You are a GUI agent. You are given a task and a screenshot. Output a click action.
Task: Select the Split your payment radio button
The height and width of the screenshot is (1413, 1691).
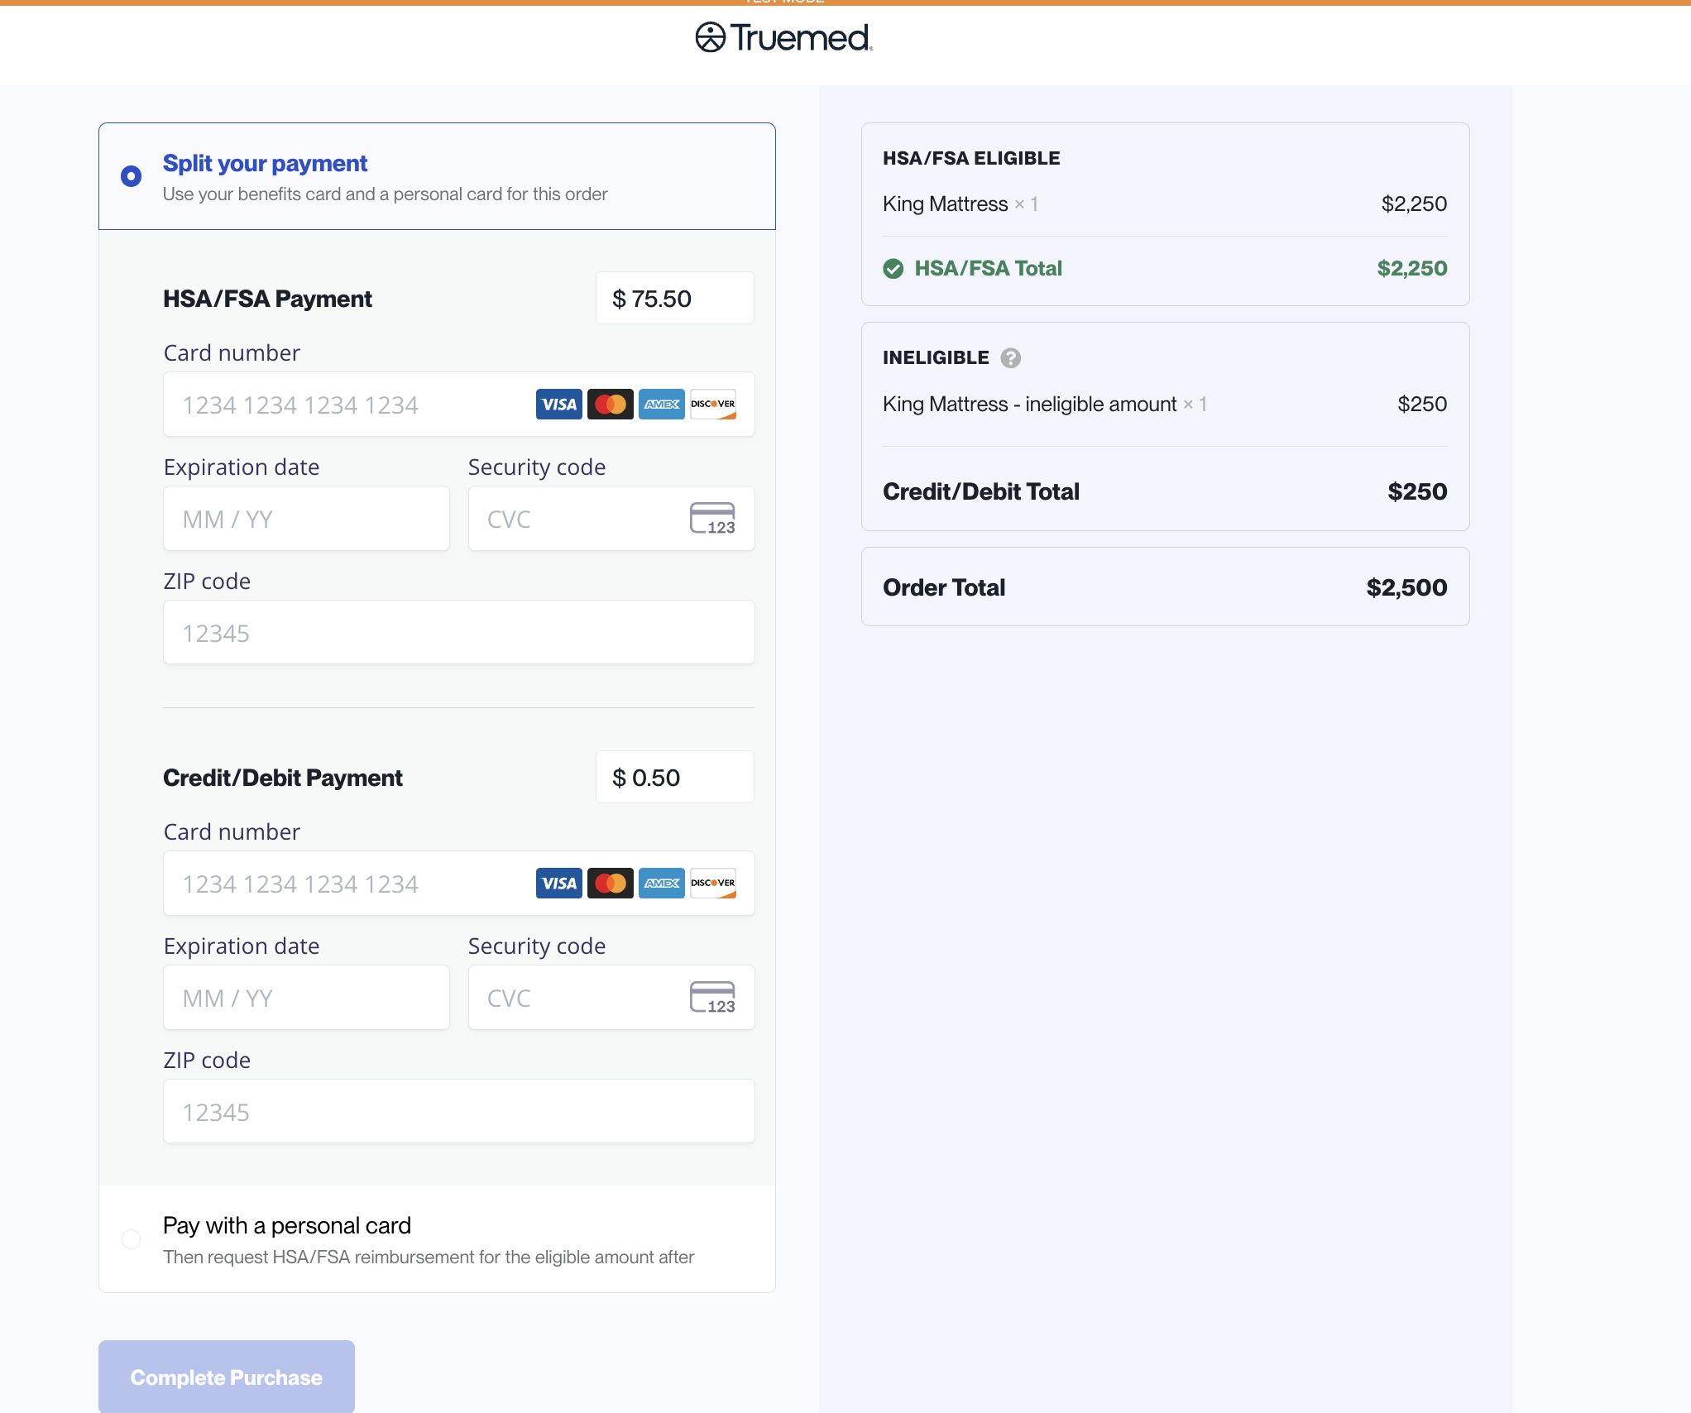(131, 176)
